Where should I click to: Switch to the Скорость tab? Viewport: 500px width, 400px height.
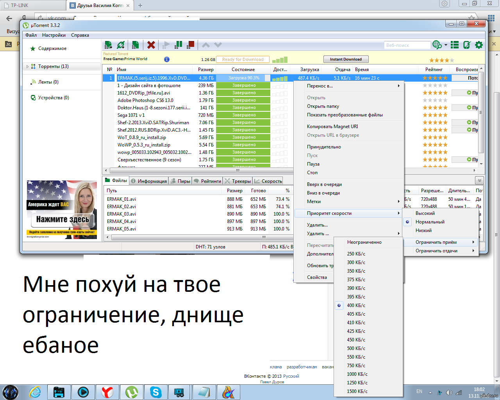(x=268, y=181)
